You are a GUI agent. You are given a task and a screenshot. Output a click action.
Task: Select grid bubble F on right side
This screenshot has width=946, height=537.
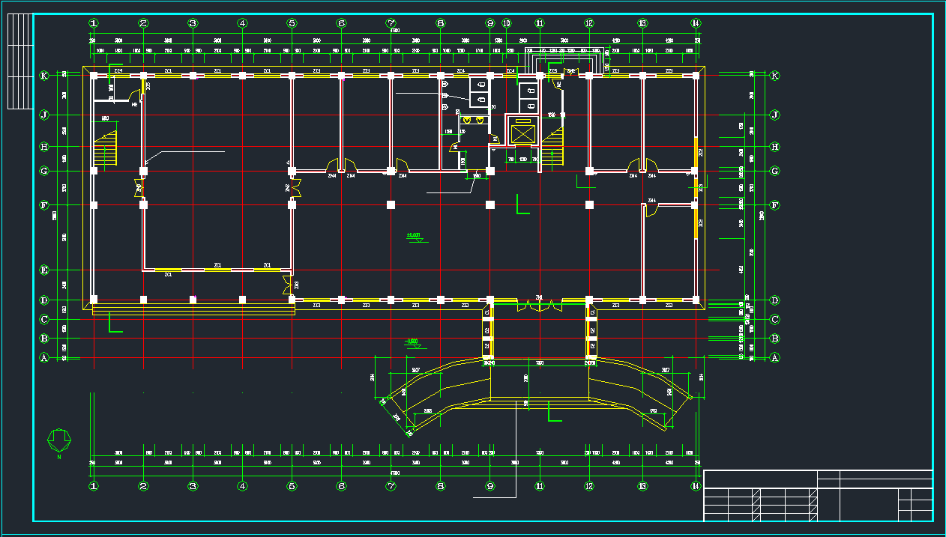(774, 204)
